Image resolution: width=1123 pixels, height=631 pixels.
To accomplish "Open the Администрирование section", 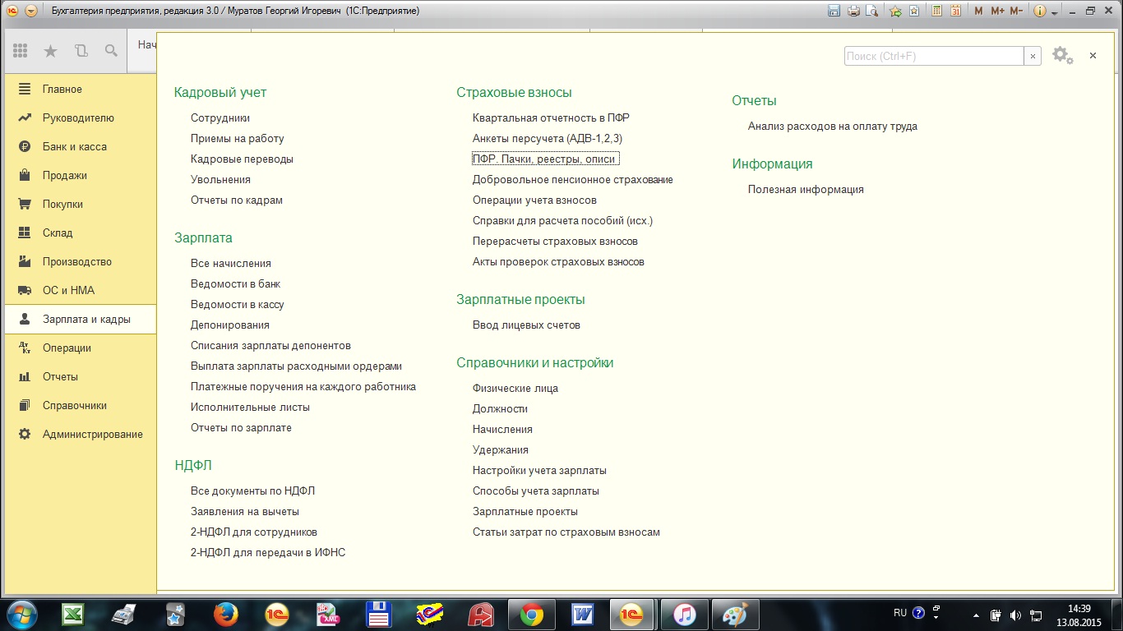I will (x=92, y=434).
